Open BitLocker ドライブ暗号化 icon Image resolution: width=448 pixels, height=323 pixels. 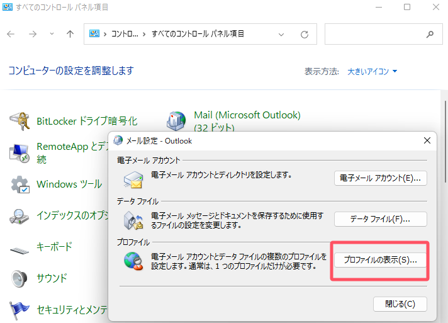point(20,121)
